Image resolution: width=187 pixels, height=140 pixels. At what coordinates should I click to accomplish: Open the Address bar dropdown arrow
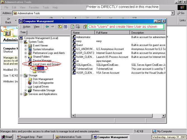[173, 13]
